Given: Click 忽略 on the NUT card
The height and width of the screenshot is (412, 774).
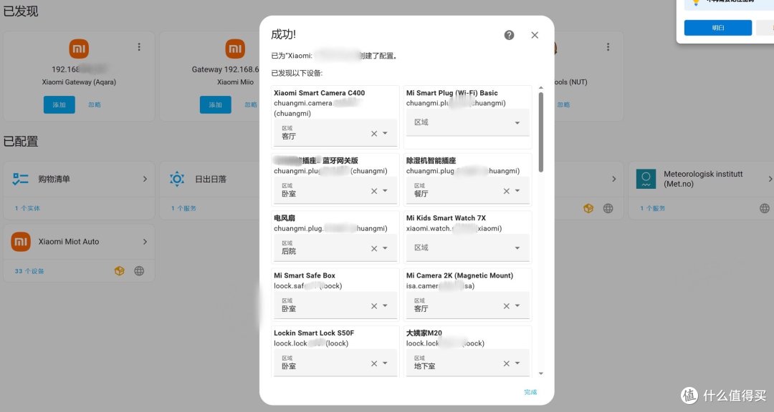Looking at the screenshot, I should [563, 105].
